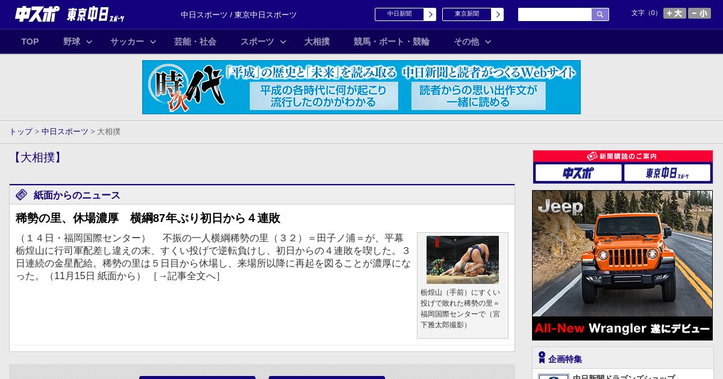Open 競馬・ボート・競輪 navigation item
Viewport: 723px width, 379px height.
pos(392,42)
